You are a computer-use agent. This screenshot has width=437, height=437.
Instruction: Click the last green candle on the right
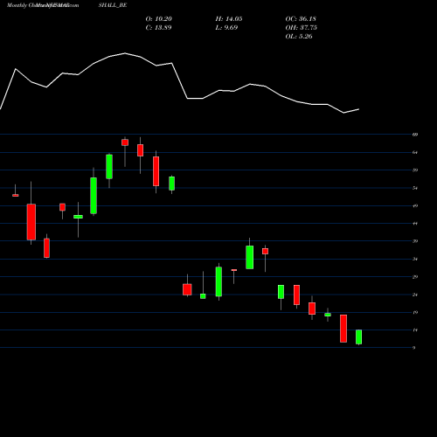(x=358, y=337)
